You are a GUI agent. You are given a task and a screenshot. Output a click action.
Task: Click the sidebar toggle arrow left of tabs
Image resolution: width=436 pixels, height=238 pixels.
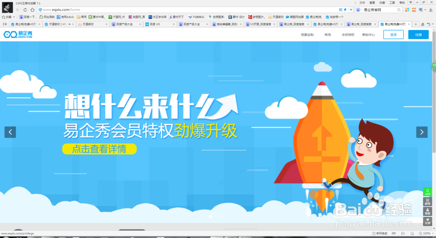(5, 24)
